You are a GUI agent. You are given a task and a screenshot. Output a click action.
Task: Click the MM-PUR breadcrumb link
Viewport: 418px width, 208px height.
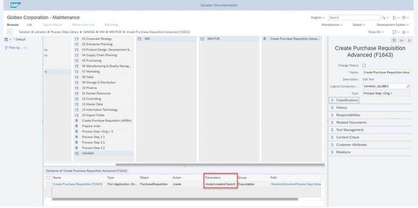(115, 32)
